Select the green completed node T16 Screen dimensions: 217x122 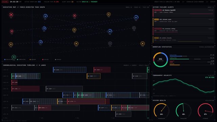14,57
